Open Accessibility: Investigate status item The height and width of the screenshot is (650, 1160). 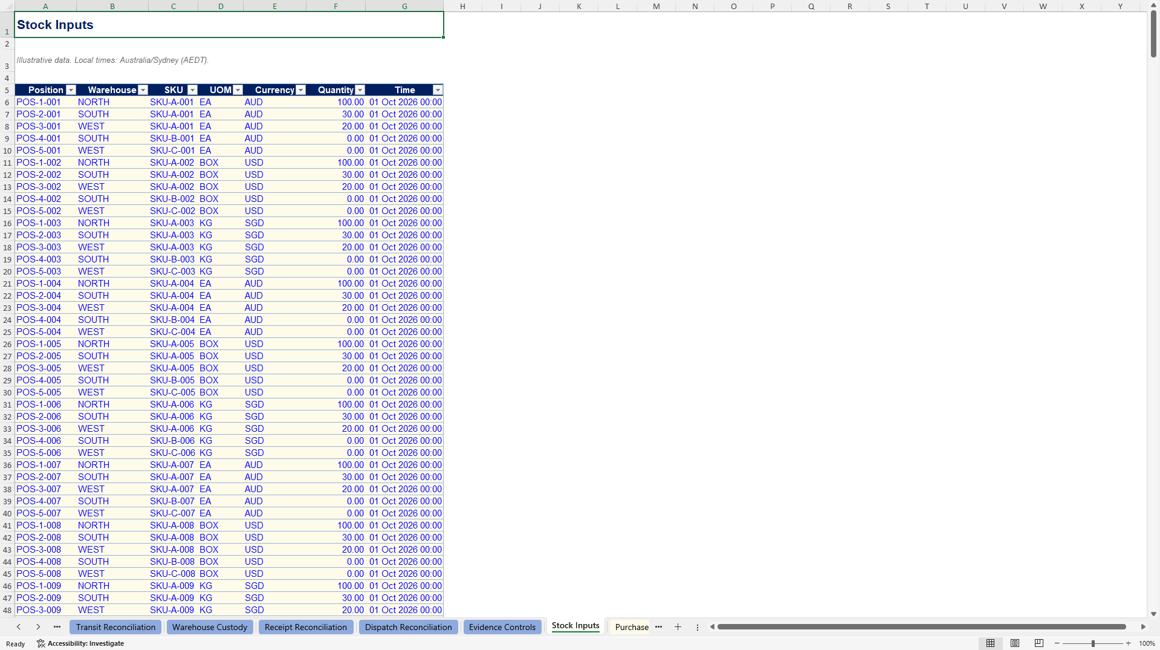pos(80,643)
